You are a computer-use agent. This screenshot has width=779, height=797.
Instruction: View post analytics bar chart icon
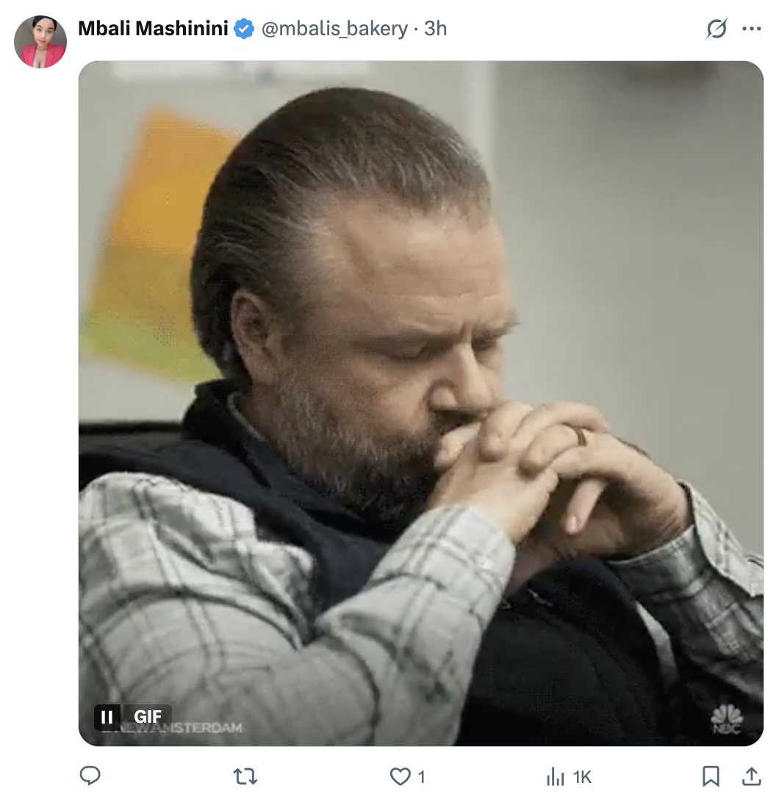(556, 776)
